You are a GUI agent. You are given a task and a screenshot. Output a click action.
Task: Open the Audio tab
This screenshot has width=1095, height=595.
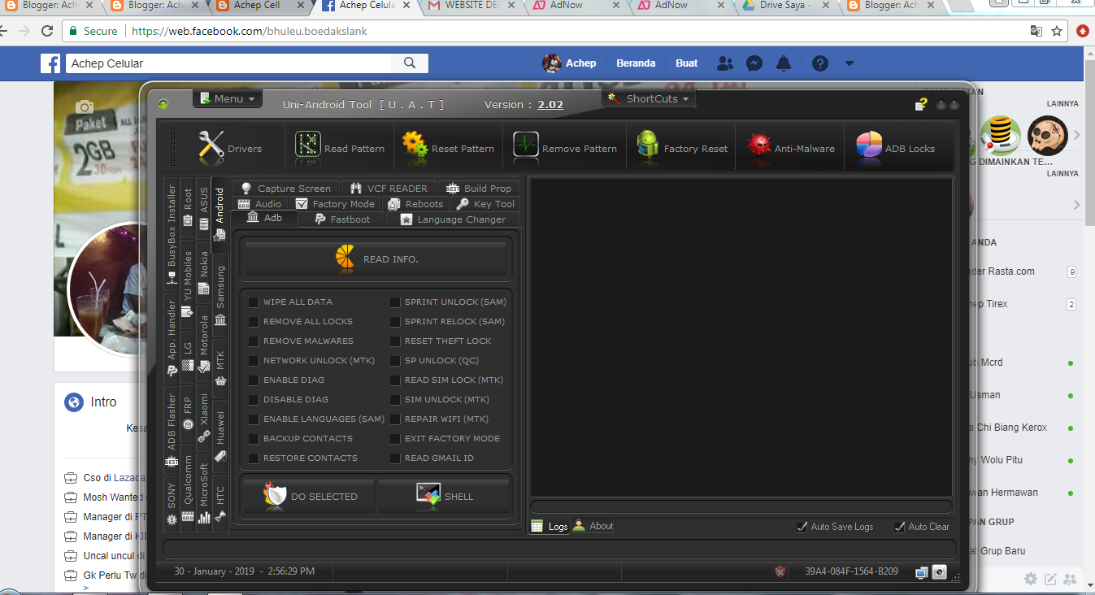coord(260,204)
